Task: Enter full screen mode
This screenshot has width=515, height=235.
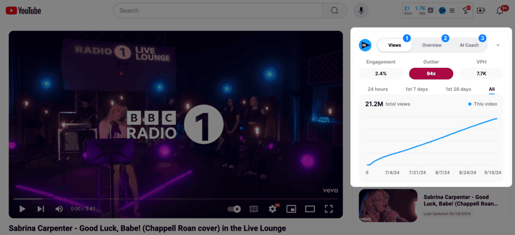Action: 329,209
